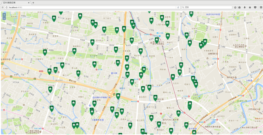Click green marker below 上海西站 label

[x=157, y=40]
